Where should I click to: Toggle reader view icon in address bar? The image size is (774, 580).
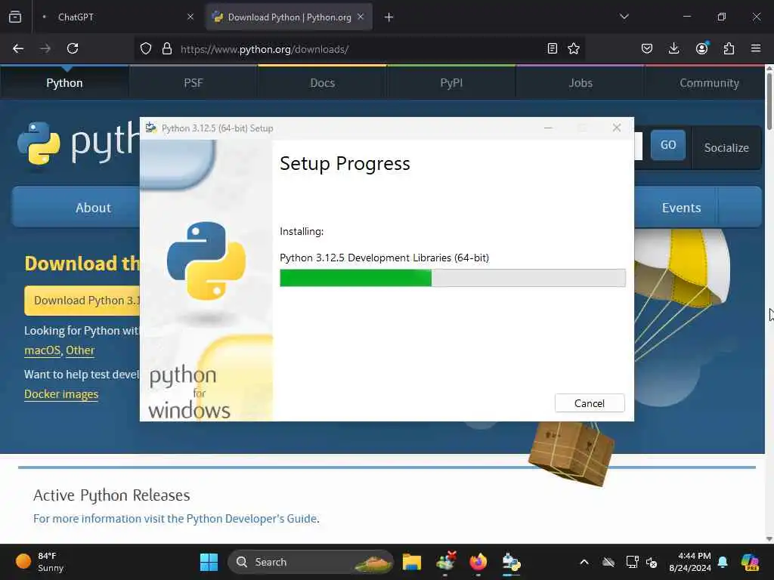(553, 48)
